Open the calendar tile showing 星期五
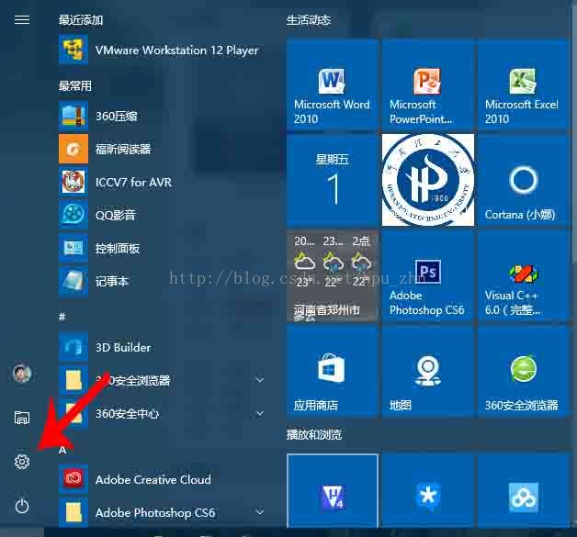 [x=333, y=180]
